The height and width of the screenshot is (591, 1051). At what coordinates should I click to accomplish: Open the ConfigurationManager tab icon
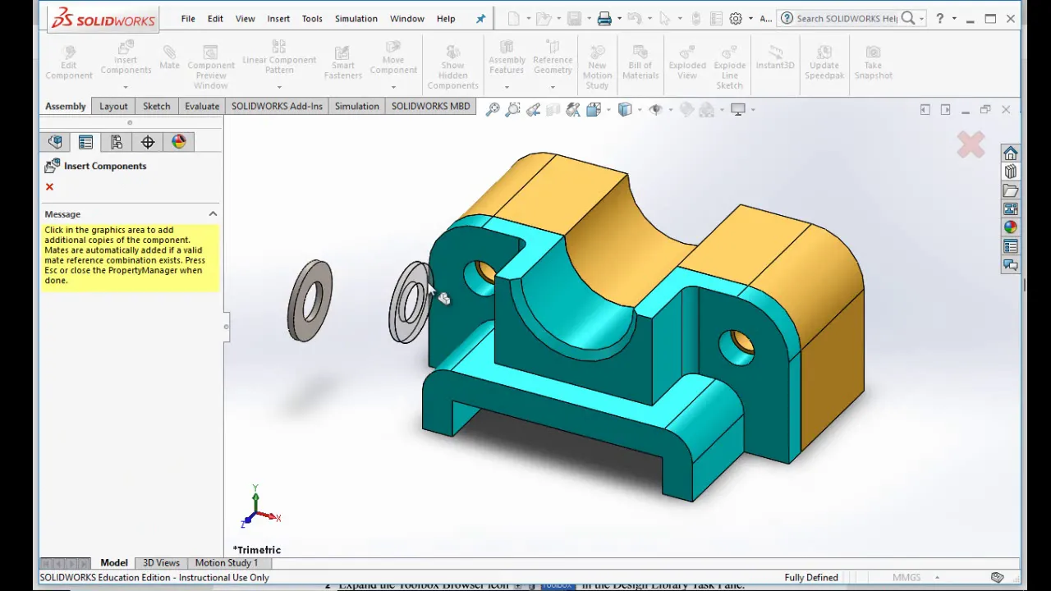tap(117, 142)
